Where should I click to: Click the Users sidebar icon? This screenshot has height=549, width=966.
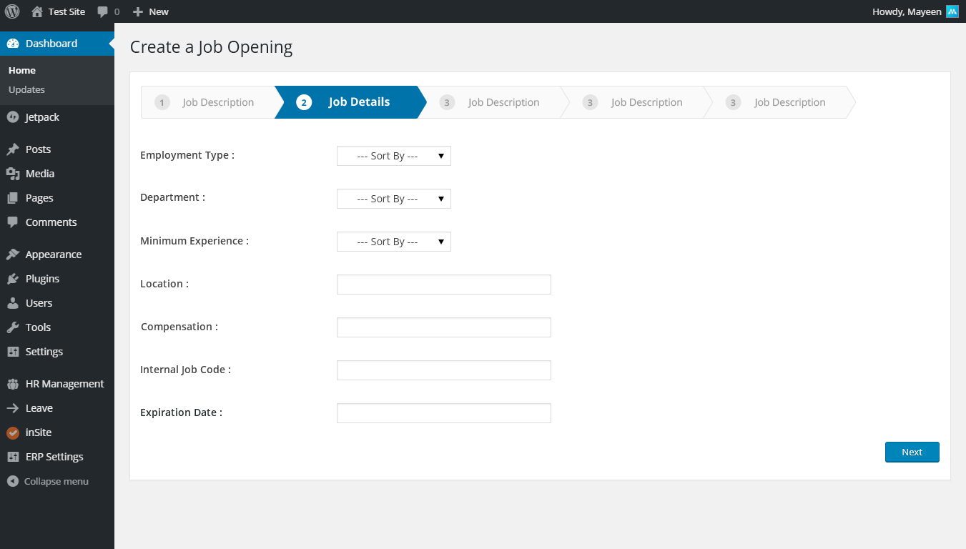pyautogui.click(x=12, y=302)
